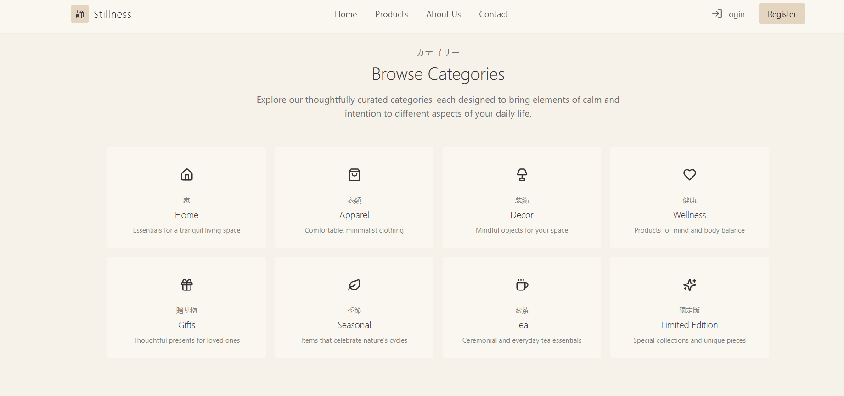Screen dimensions: 844x396
Task: Open the Products navigation item
Action: point(392,14)
